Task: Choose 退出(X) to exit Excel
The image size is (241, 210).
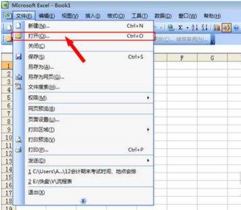Action: coord(37,192)
